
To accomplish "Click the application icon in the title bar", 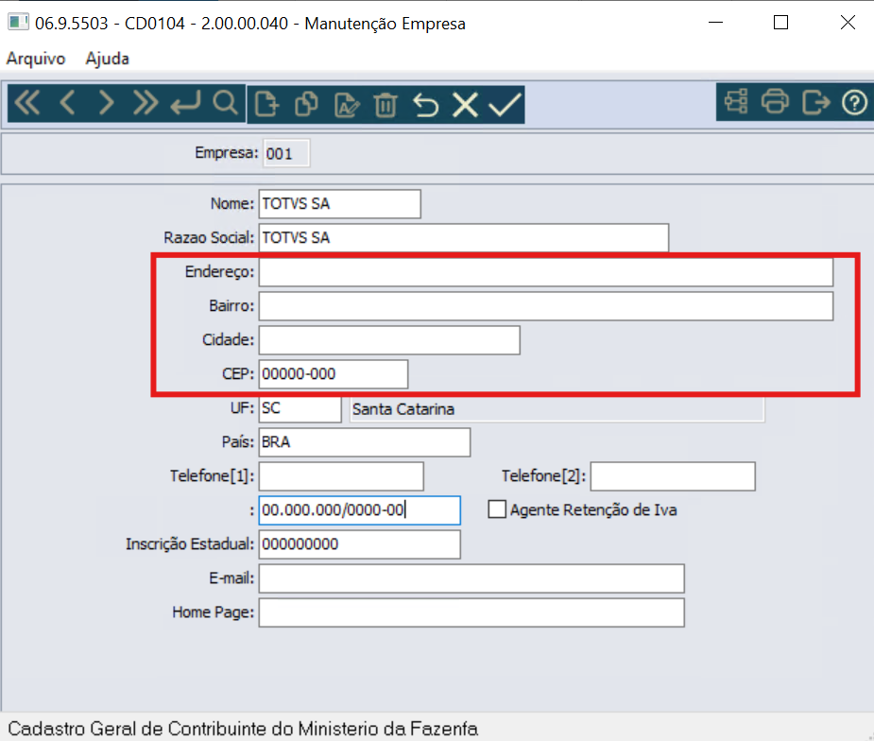I will pos(18,23).
